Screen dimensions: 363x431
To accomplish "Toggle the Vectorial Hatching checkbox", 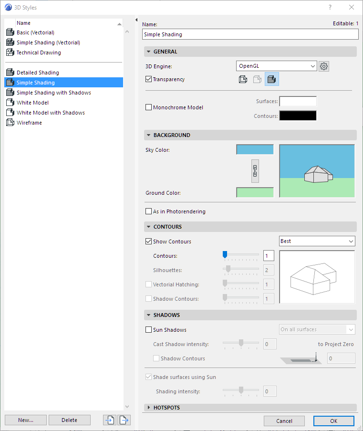I will tap(148, 284).
